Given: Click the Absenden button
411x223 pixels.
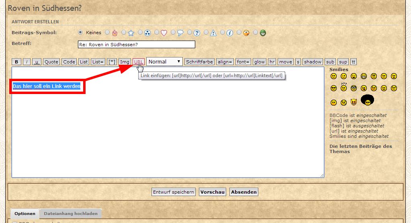Looking at the screenshot, I should (243, 192).
